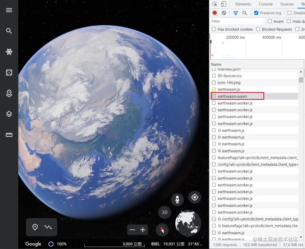Screen dimensions: 305x249
Task: Toggle the network filter funnel icon
Action: pyautogui.click(x=236, y=13)
